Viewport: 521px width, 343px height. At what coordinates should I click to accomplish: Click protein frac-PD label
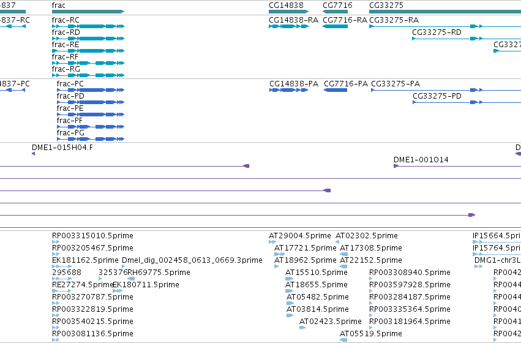70,96
